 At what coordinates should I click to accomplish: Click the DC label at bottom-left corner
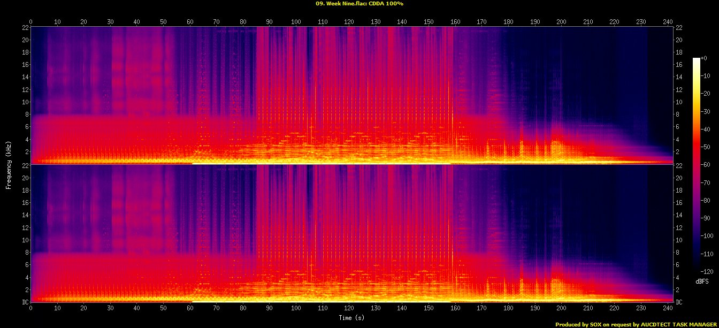pos(25,302)
